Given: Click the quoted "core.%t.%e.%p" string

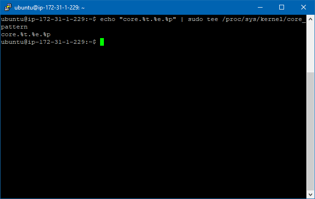Looking at the screenshot, I should 148,19.
